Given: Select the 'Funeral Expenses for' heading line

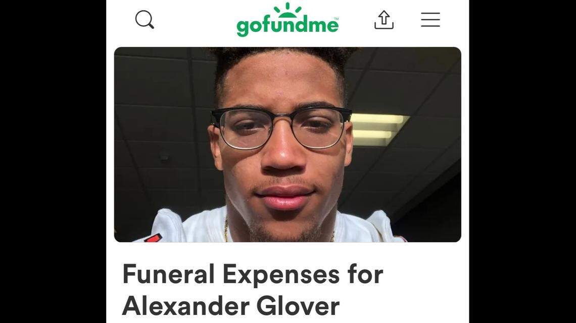Looking at the screenshot, I should coord(252,274).
